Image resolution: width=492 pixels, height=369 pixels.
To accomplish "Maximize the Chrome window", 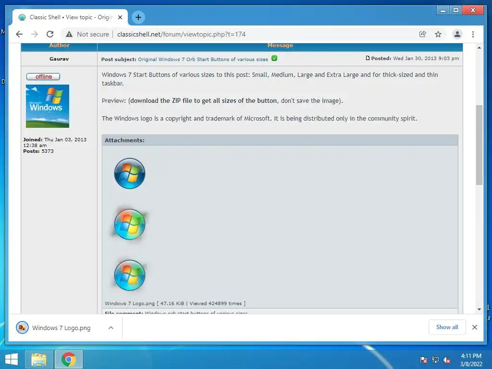I will pos(456,11).
